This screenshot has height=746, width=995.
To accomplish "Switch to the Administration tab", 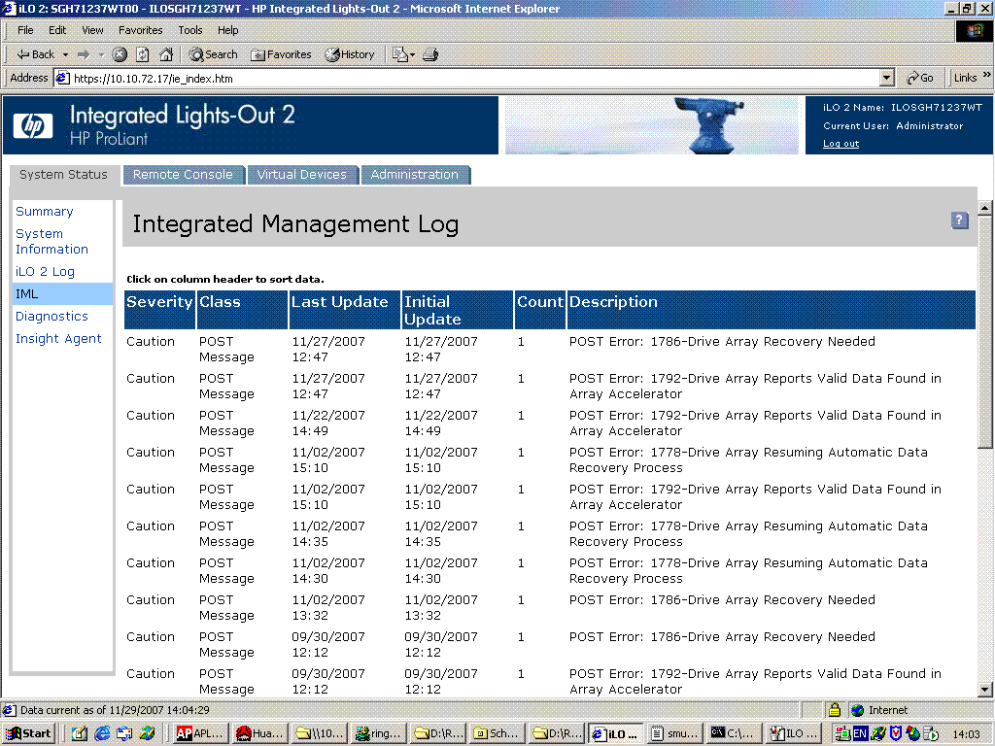I will [414, 175].
